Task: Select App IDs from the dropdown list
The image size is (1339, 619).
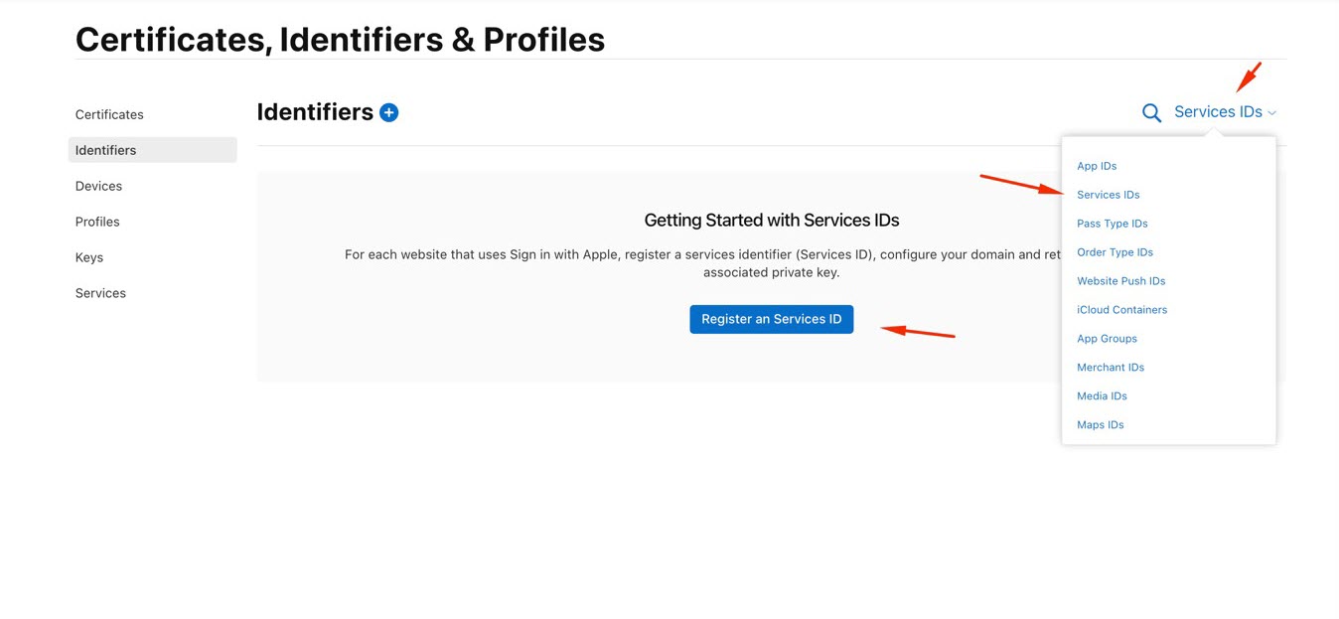Action: [x=1097, y=166]
